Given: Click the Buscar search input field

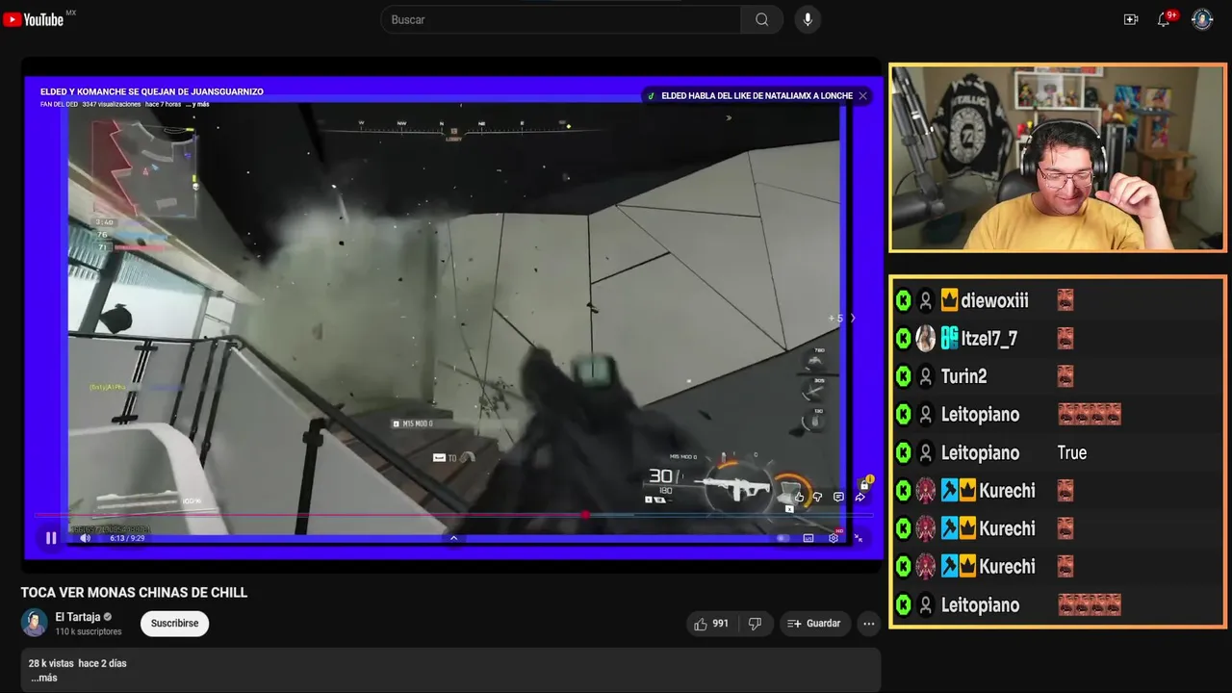Looking at the screenshot, I should (x=561, y=19).
